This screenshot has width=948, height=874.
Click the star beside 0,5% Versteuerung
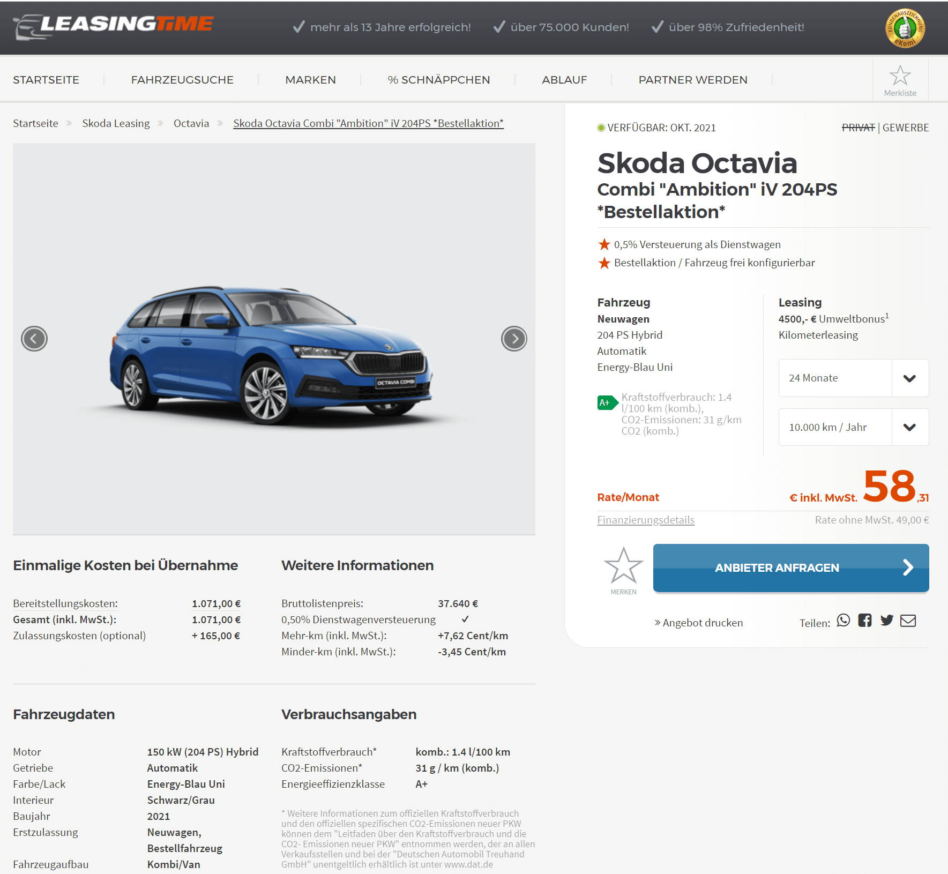coord(604,244)
